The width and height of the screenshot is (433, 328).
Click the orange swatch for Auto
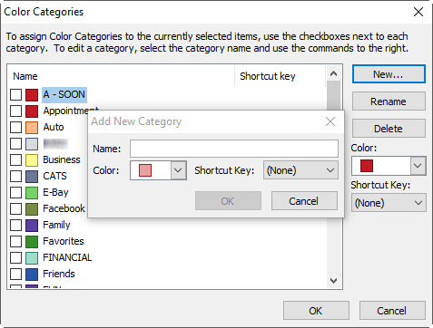[32, 127]
